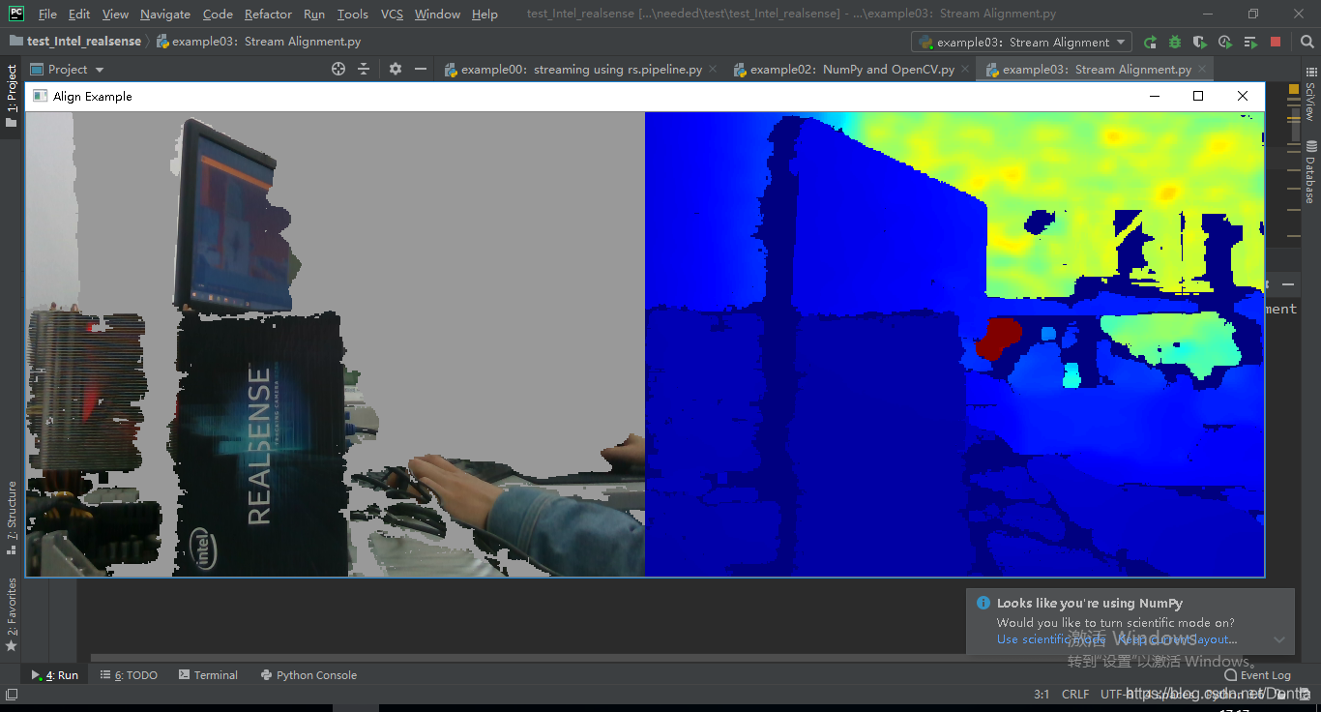Click example03 Stream Alignment.py breadcrumb
The height and width of the screenshot is (712, 1321).
(259, 42)
